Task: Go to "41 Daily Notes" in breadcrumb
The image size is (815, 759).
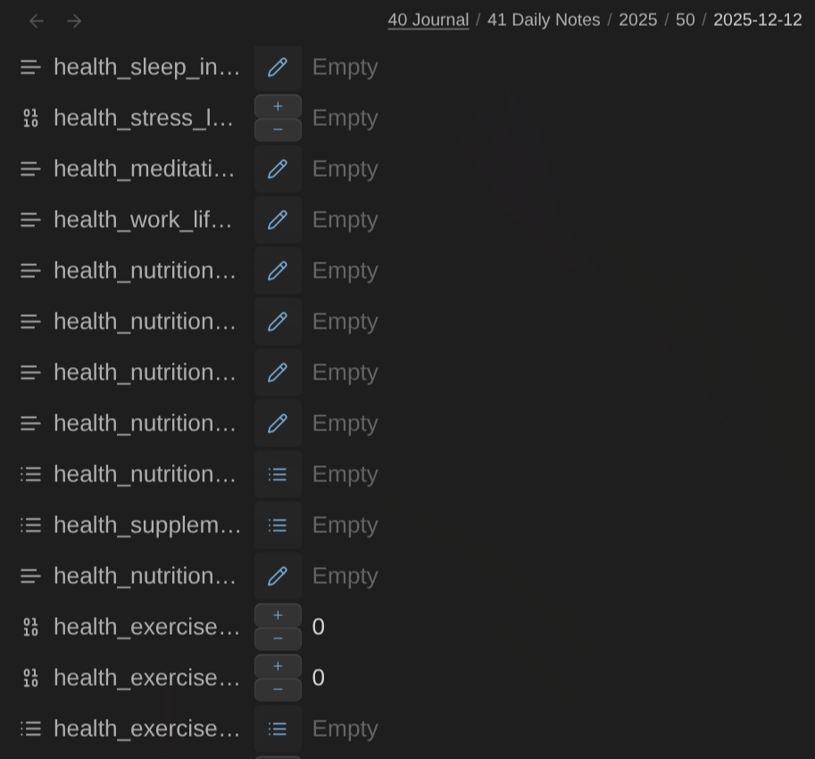Action: (543, 21)
